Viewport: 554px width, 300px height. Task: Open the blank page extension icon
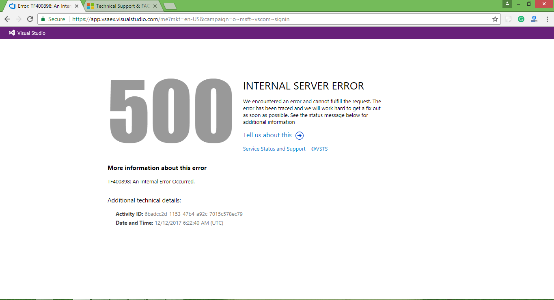(508, 19)
